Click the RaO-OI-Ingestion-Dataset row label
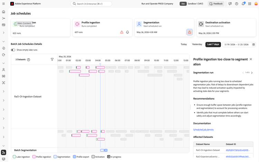 (x=28, y=97)
